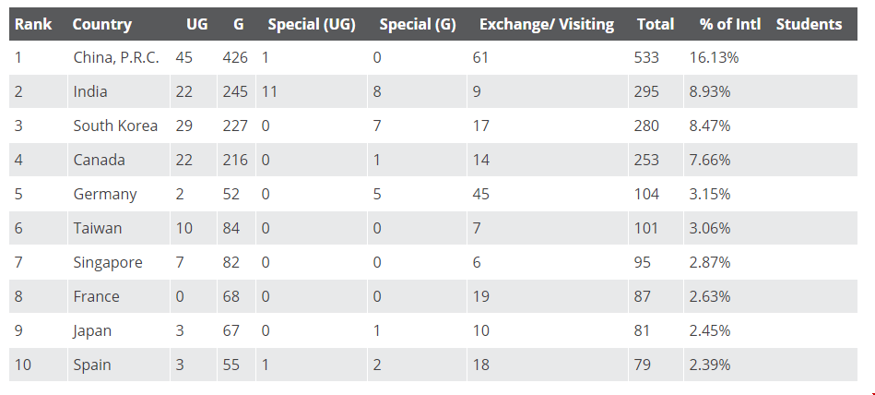Click the Taiwan country cell
This screenshot has width=875, height=395.
97,228
